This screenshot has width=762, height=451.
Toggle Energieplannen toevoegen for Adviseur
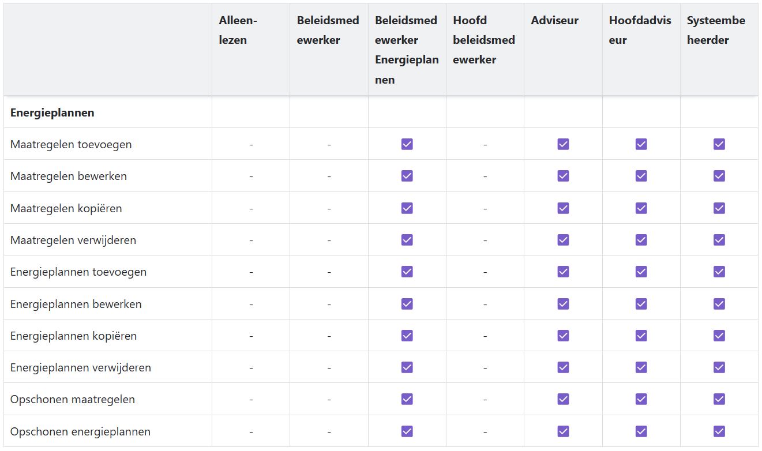click(563, 272)
